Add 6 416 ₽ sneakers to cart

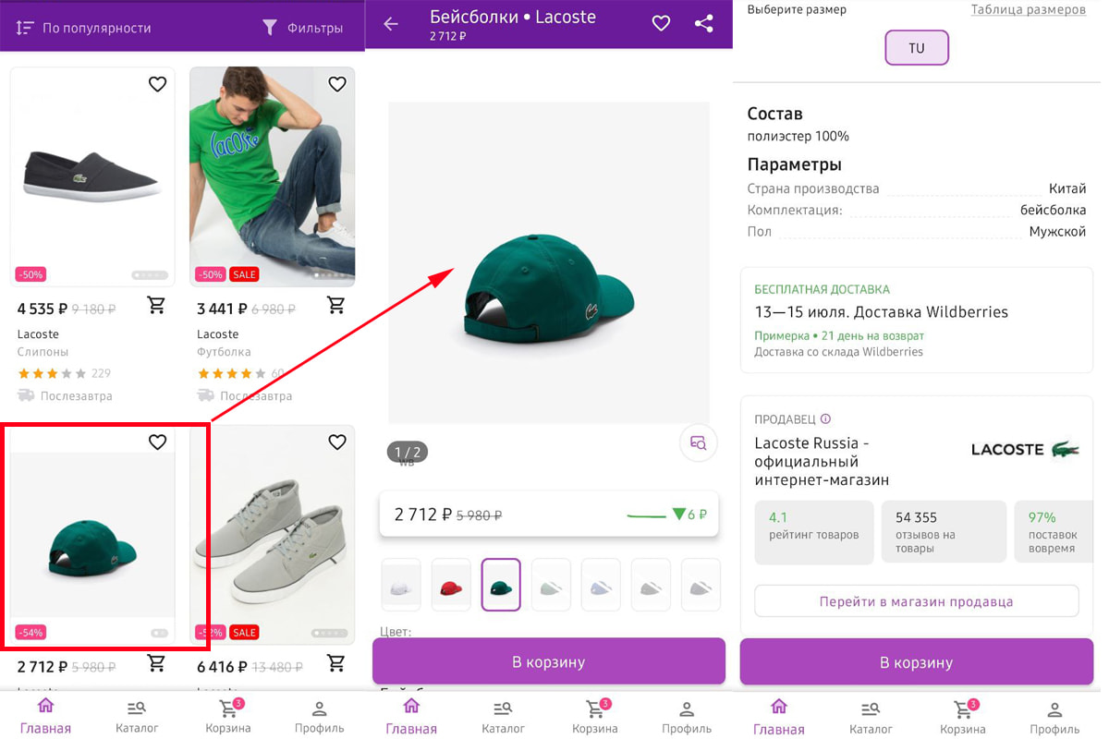tap(336, 664)
